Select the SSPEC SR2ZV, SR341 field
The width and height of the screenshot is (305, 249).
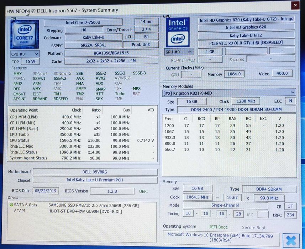point(93,45)
